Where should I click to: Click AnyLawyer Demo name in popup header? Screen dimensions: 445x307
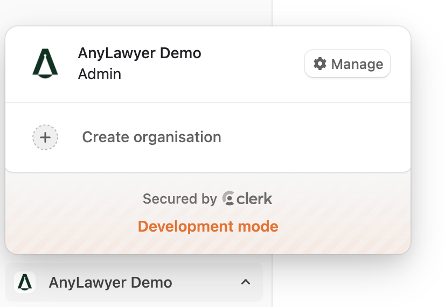pyautogui.click(x=140, y=53)
